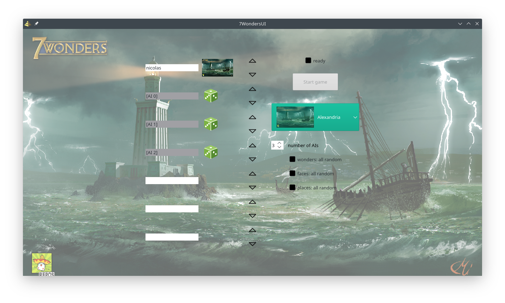
Task: Click the artist signature icon
Action: [461, 267]
